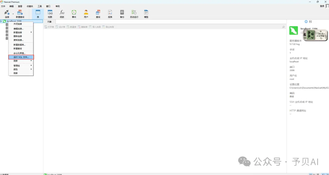Click the 设计表 object toolbar button
This screenshot has height=175, width=329.
[x=60, y=27]
